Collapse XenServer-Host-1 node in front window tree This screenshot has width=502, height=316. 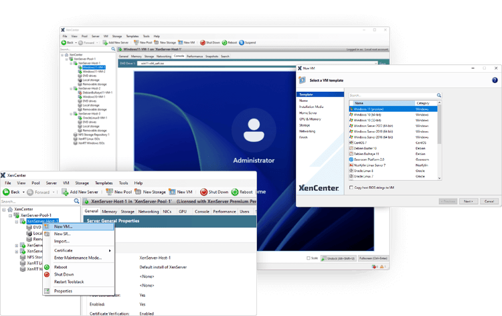tap(17, 221)
